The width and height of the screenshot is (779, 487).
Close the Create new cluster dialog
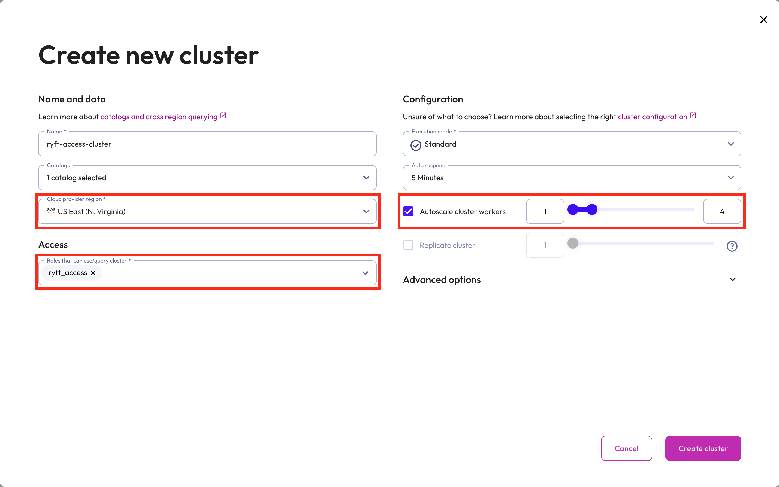tap(763, 20)
